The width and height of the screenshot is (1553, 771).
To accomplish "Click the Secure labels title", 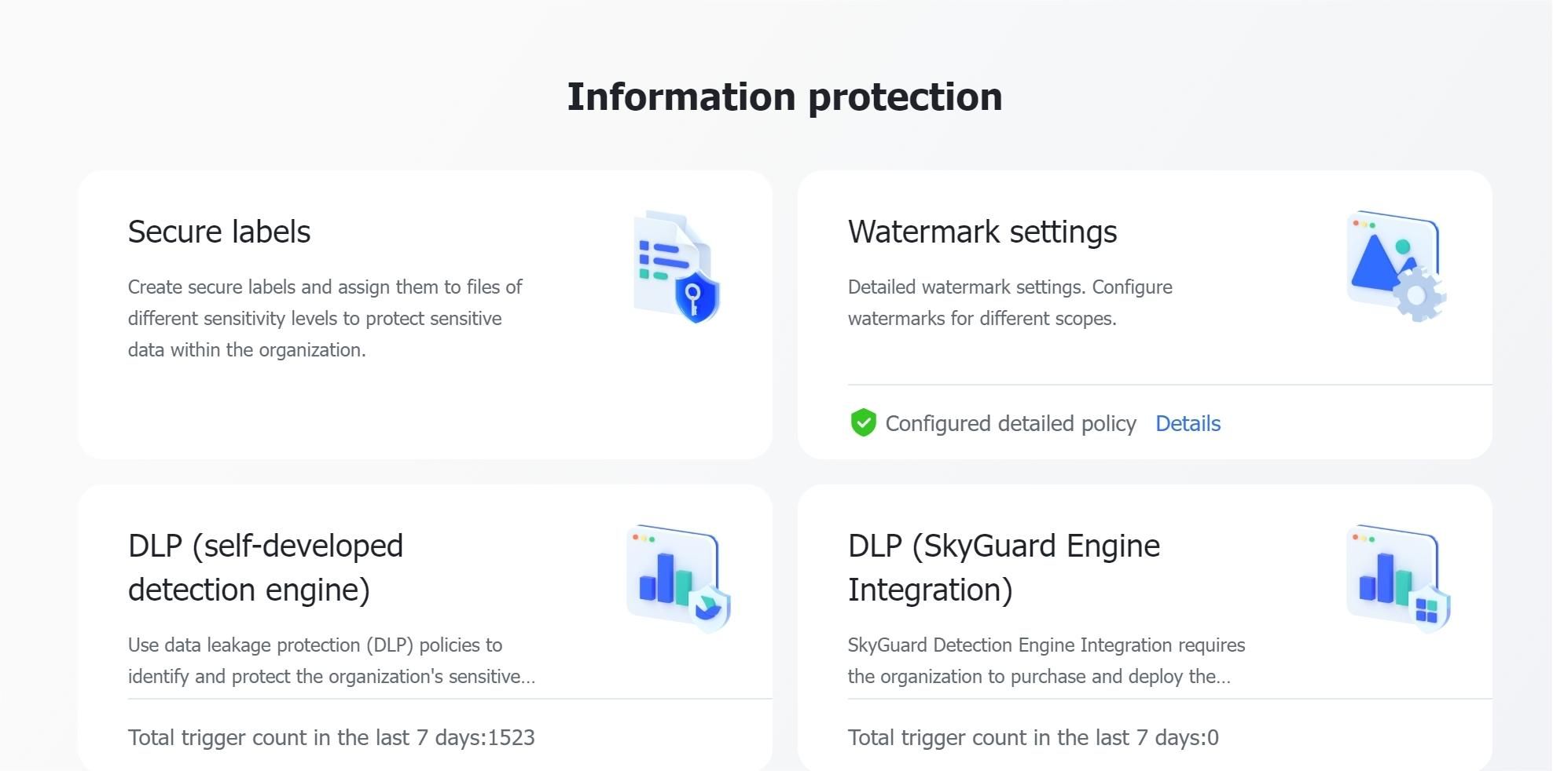I will (x=218, y=232).
